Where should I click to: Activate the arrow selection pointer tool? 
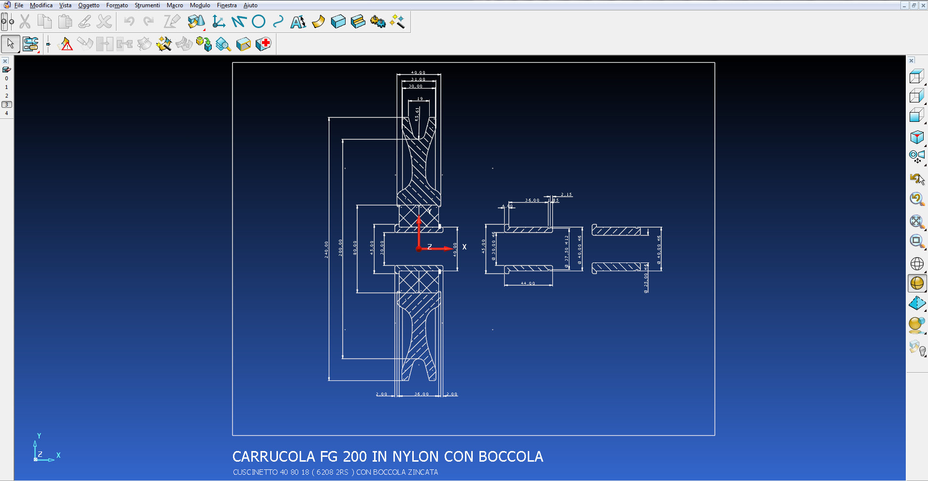pos(11,44)
